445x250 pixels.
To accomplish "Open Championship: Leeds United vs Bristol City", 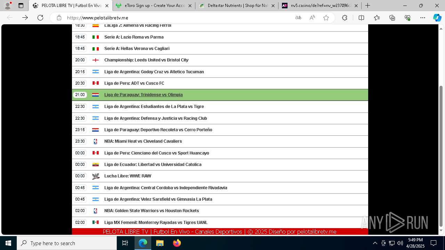I will (146, 60).
